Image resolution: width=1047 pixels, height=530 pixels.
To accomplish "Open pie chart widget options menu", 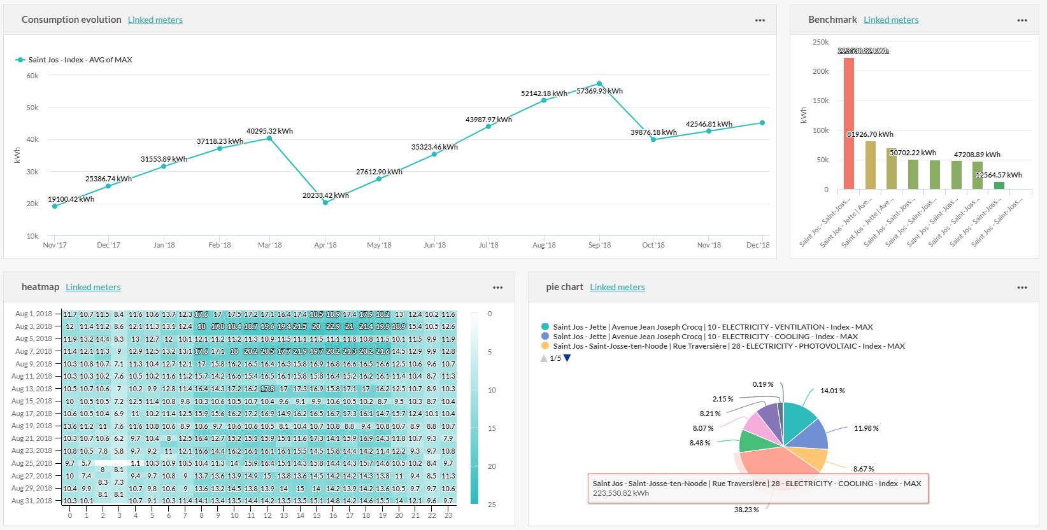I will (1022, 288).
